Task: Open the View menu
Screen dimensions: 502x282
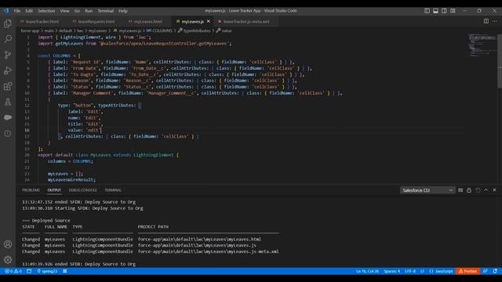Action: [x=64, y=10]
